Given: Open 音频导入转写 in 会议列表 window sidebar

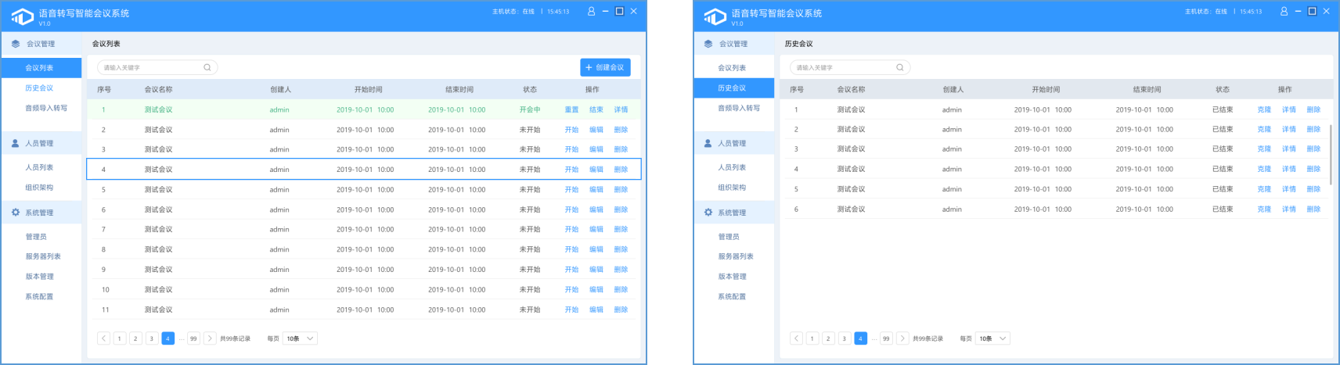Looking at the screenshot, I should [46, 109].
